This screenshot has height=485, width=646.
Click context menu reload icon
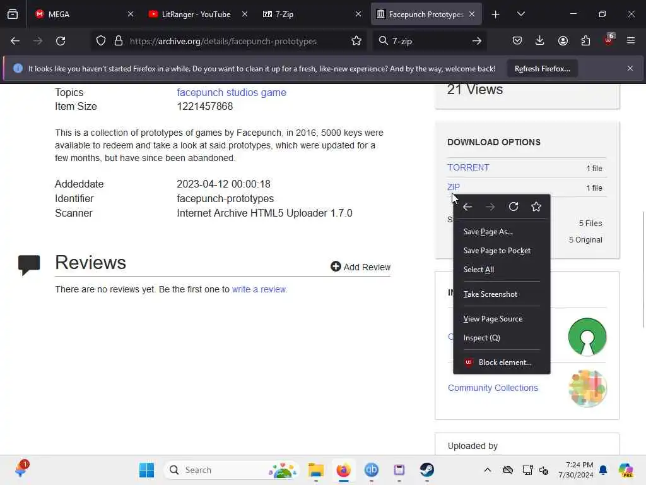(514, 207)
